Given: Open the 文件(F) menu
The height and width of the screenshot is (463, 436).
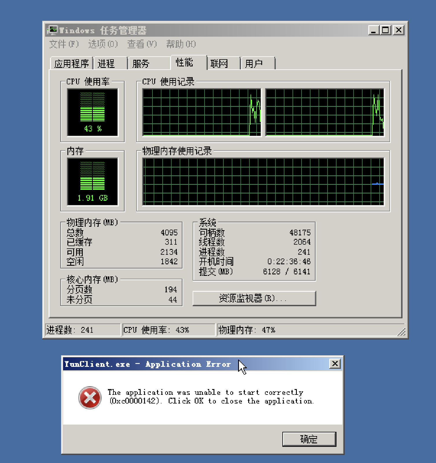Looking at the screenshot, I should click(x=64, y=44).
